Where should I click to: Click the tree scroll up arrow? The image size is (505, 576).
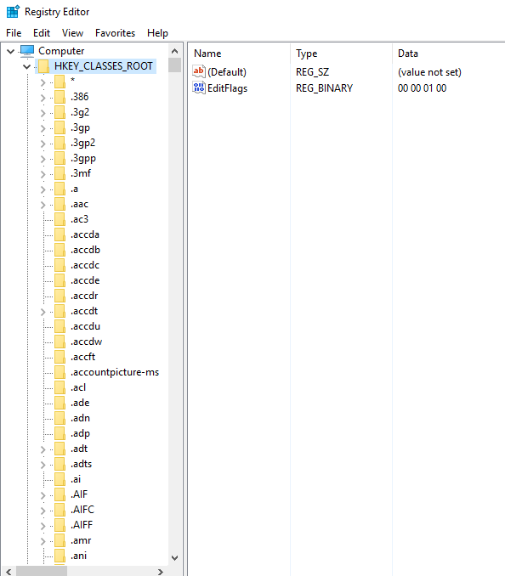click(x=175, y=51)
